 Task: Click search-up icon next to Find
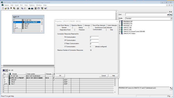168,15
